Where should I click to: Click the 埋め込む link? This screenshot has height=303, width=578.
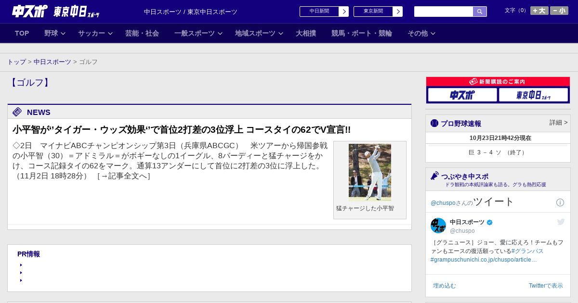pos(444,286)
